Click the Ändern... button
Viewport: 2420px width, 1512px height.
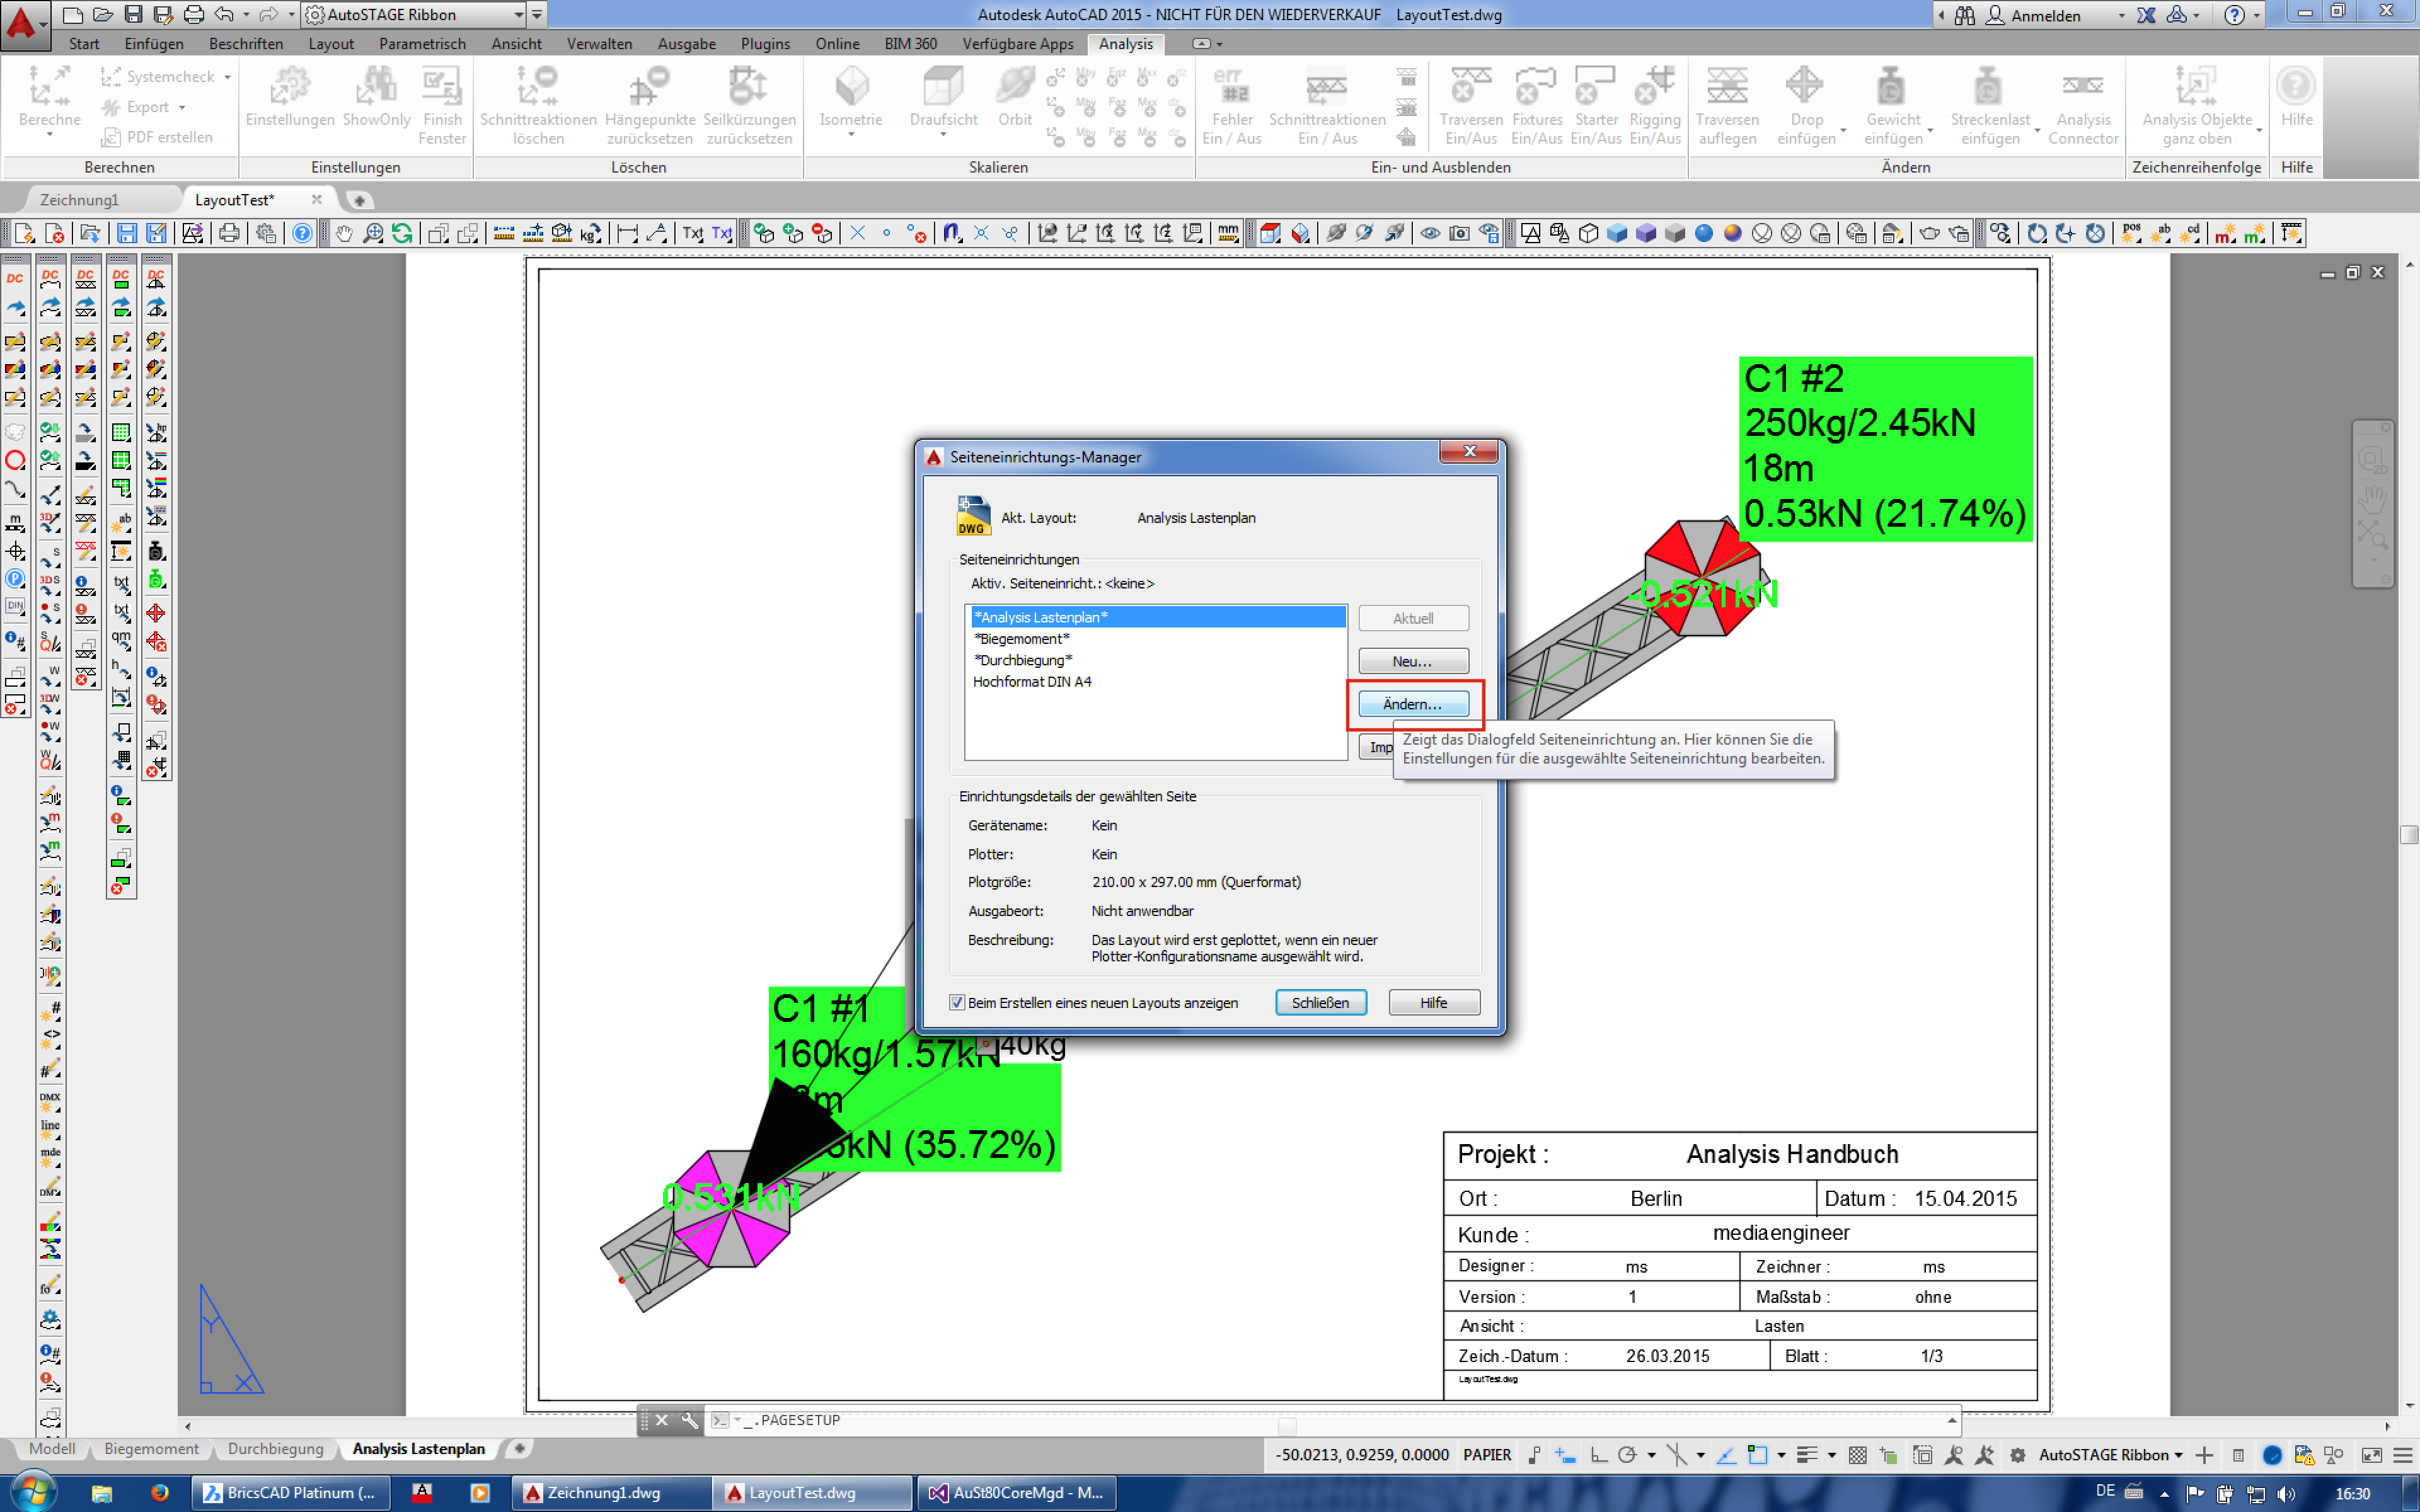(1412, 704)
